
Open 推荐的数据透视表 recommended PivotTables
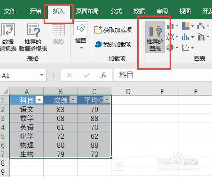[x=33, y=38]
